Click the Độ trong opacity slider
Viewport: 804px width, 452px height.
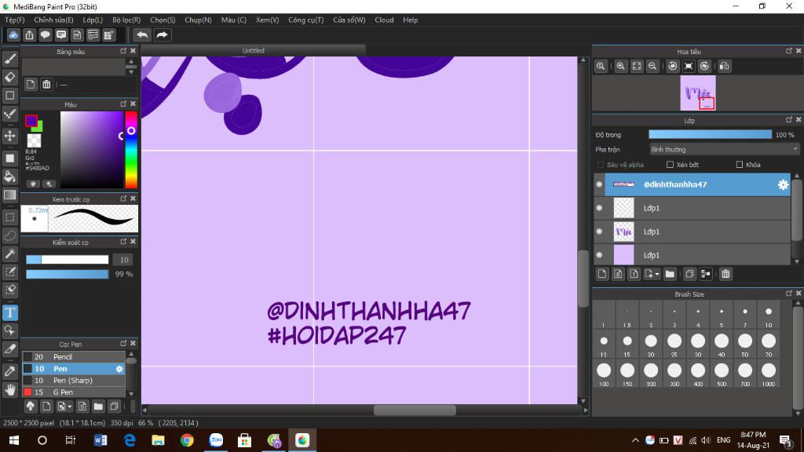(x=710, y=134)
